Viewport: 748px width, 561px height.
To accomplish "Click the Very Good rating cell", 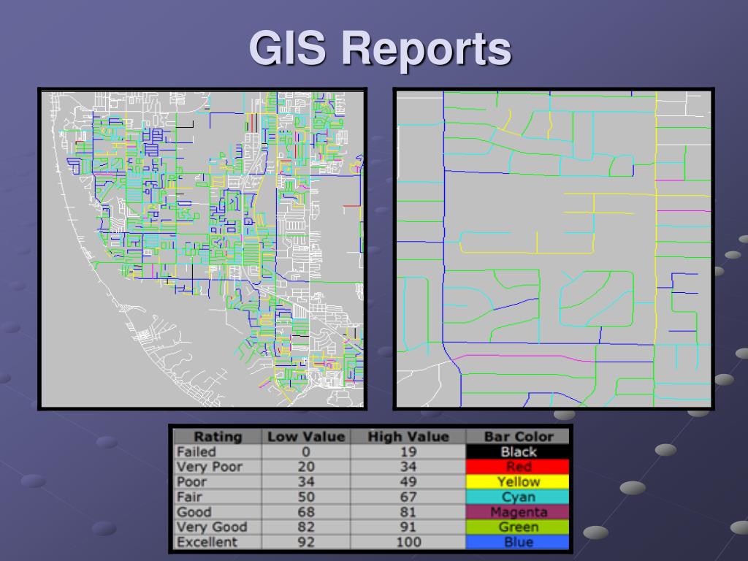I will coord(218,527).
